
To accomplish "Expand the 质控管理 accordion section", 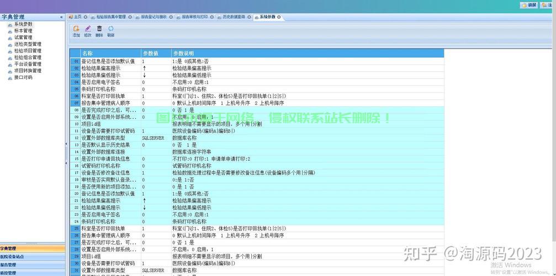I will pos(33,273).
